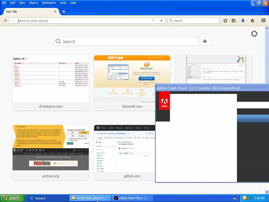This screenshot has width=269, height=202.
Task: Show bookmarks list icon
Action: [x=234, y=21]
